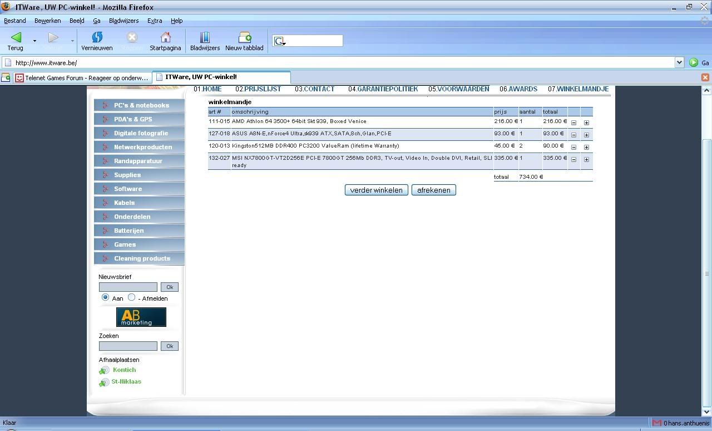This screenshot has height=431, width=712.
Task: Select the Aan newsletter radio button
Action: point(105,297)
